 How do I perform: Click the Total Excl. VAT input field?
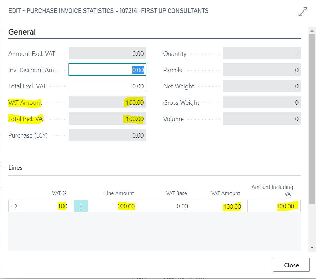107,86
